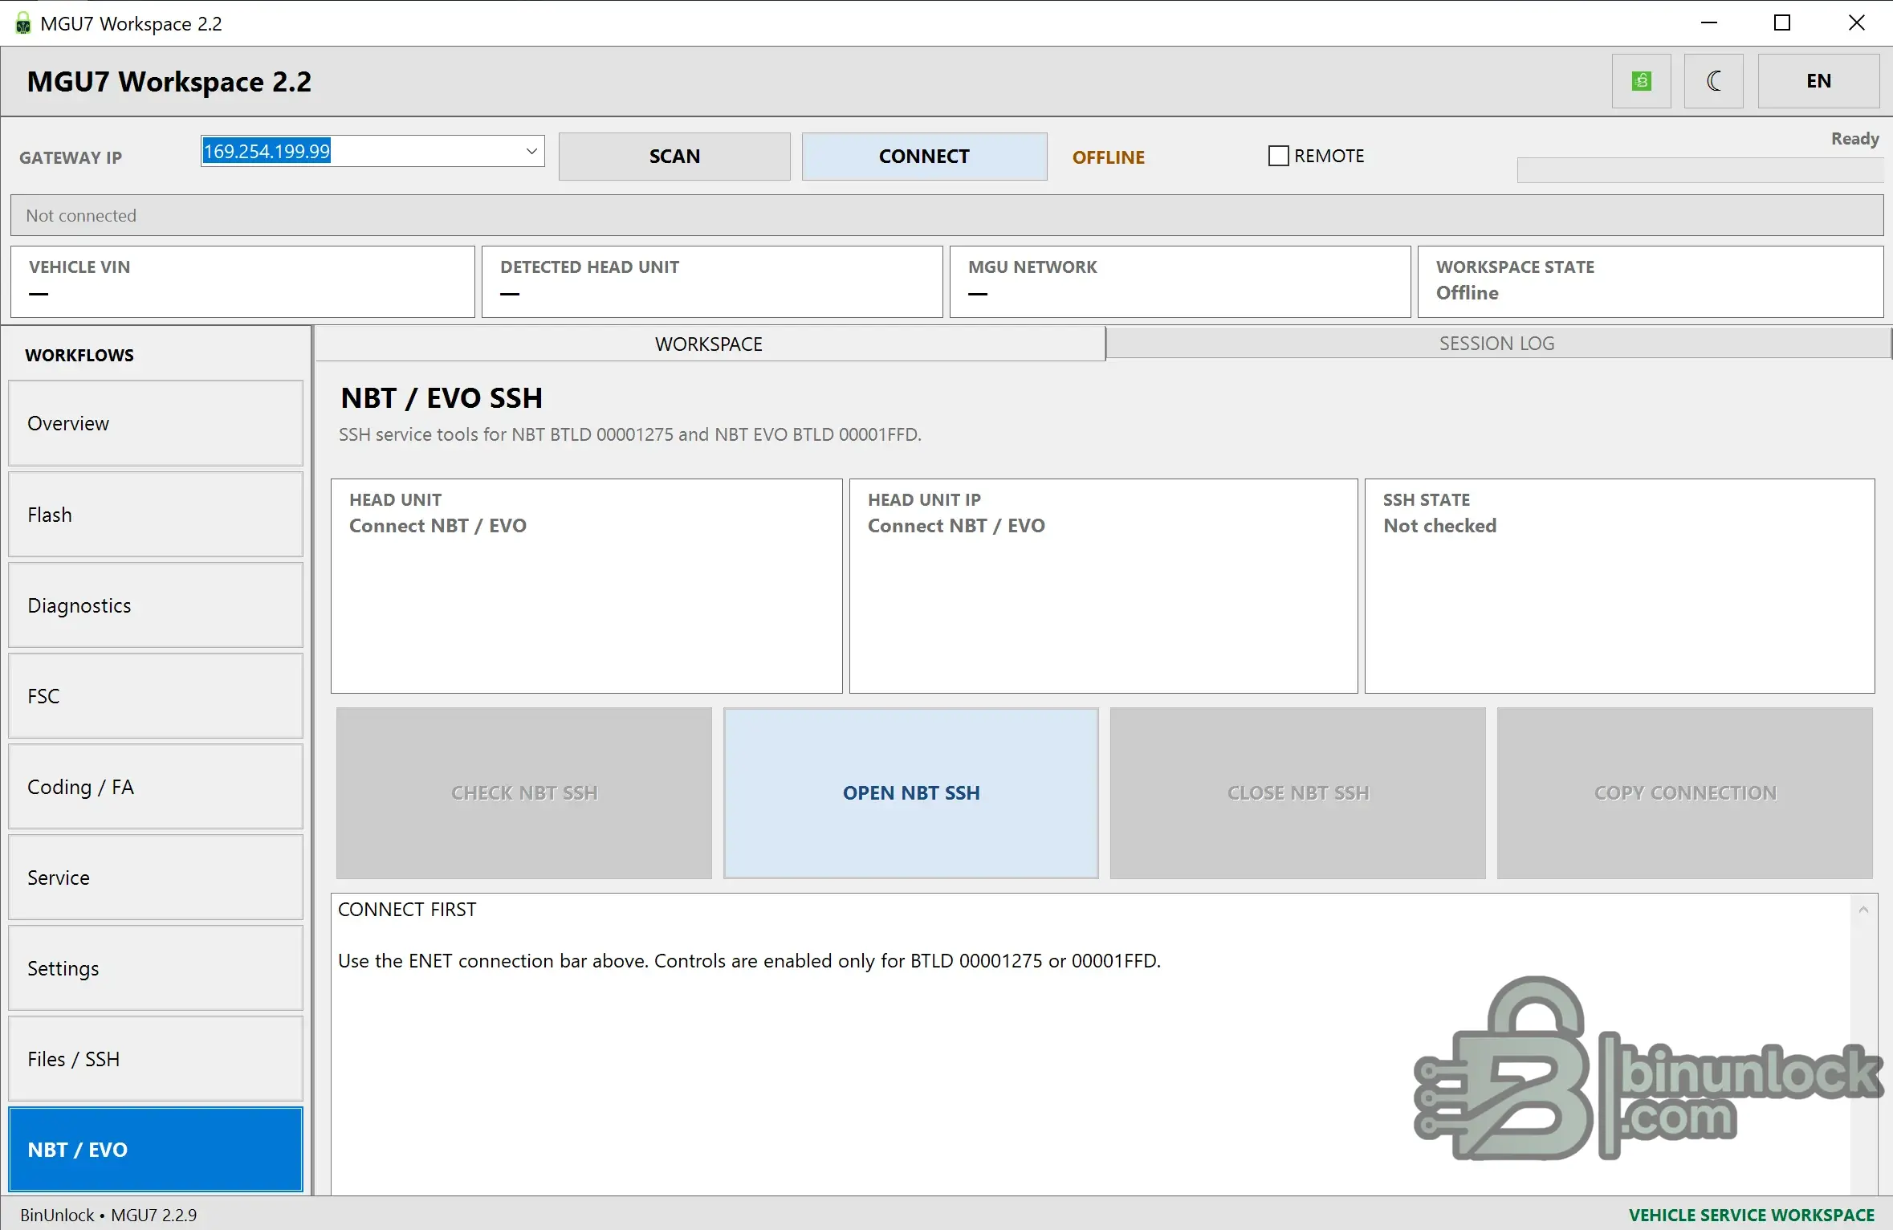Image resolution: width=1893 pixels, height=1230 pixels.
Task: Click the 'SSH service tools for NBT BTLD' description
Action: point(630,434)
